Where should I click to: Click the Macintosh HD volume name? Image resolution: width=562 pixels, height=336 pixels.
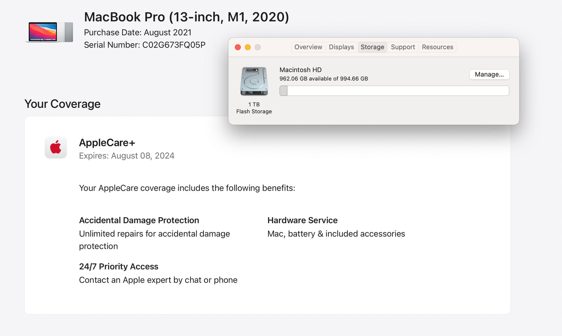tap(300, 70)
